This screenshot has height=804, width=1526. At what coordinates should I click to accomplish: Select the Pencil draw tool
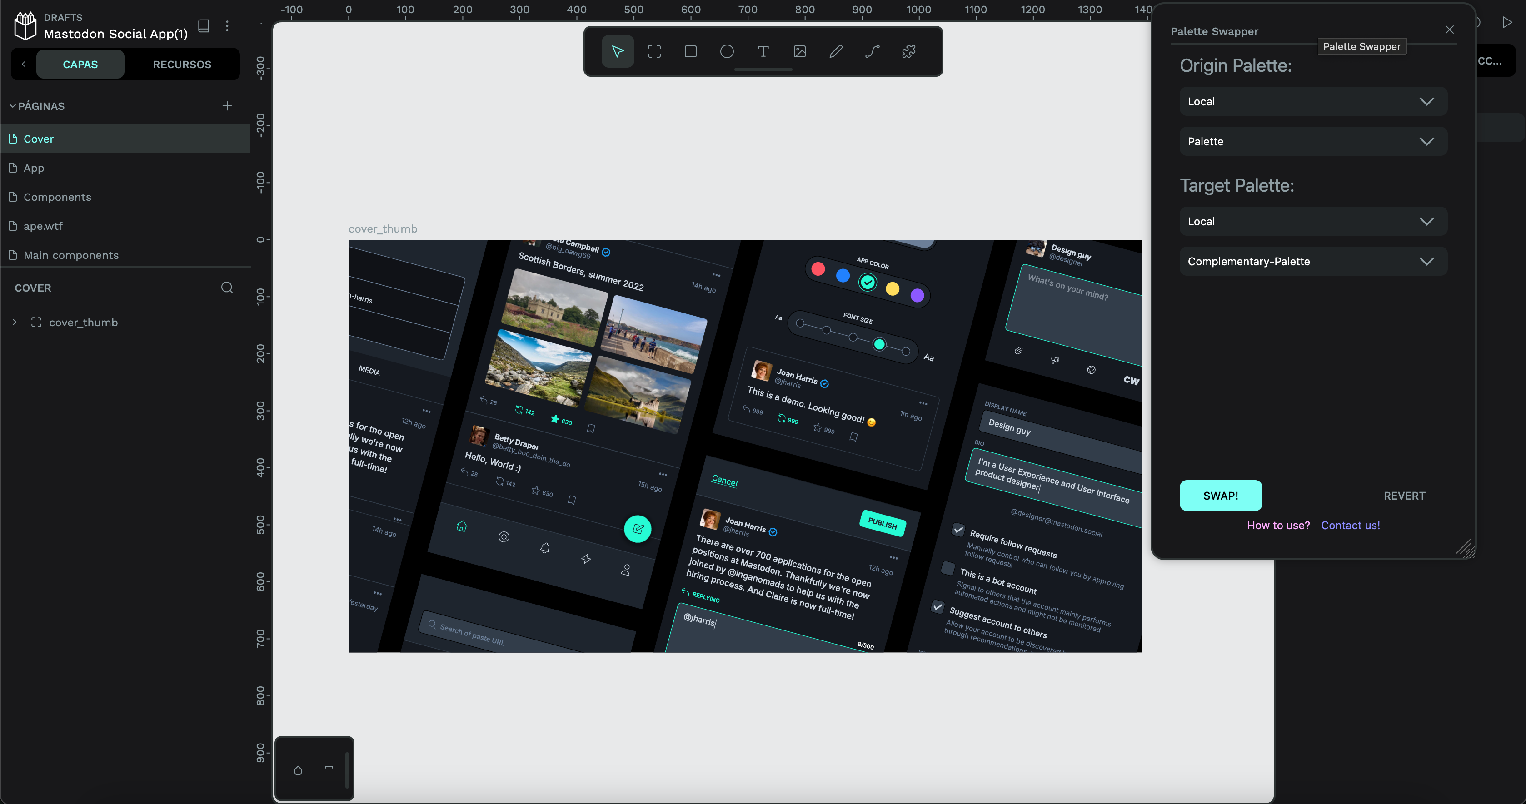click(x=836, y=51)
